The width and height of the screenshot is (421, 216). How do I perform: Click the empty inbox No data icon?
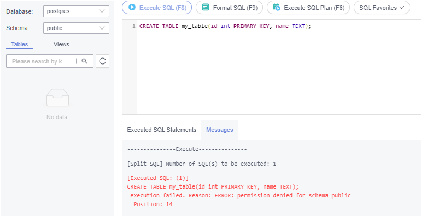tap(57, 97)
